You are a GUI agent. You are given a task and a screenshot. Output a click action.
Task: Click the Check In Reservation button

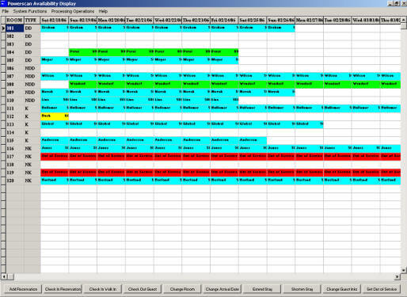(63, 289)
